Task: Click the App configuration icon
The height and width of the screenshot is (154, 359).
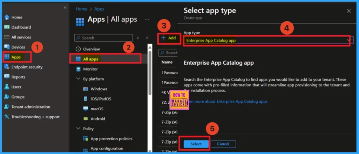Action: click(86, 150)
